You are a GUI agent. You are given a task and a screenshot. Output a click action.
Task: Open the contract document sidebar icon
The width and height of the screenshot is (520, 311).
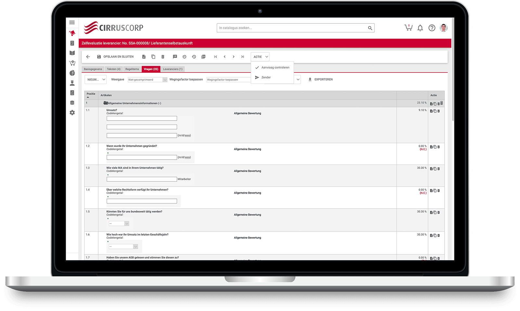point(72,93)
